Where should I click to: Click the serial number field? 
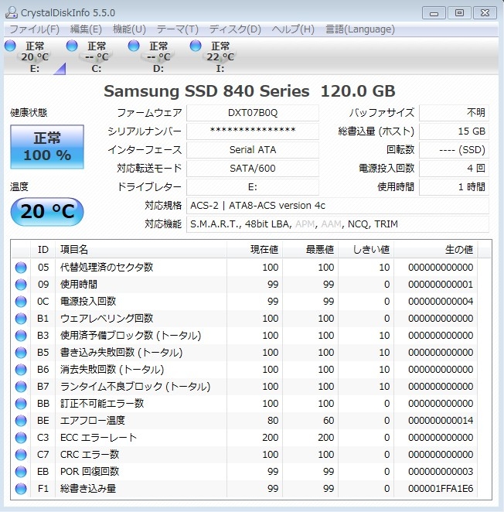click(252, 131)
